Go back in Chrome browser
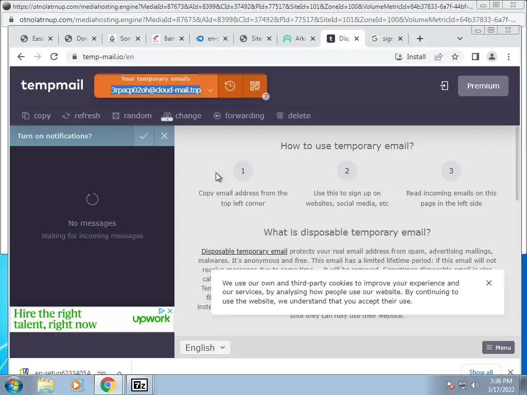 [x=21, y=57]
